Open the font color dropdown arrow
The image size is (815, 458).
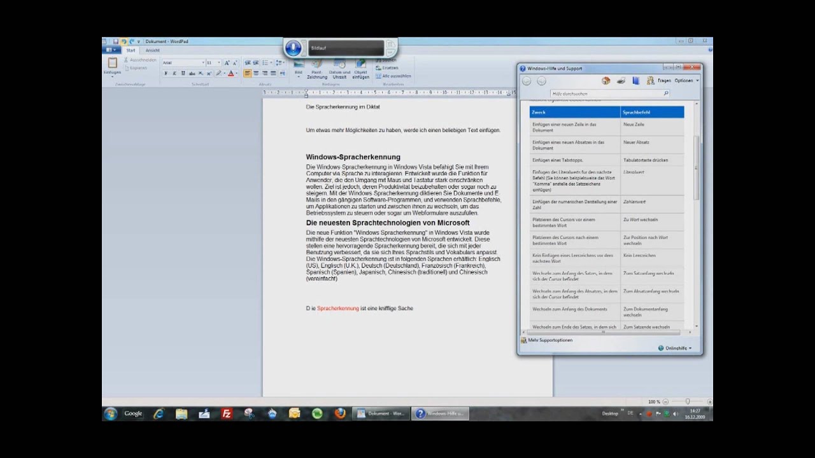point(236,73)
